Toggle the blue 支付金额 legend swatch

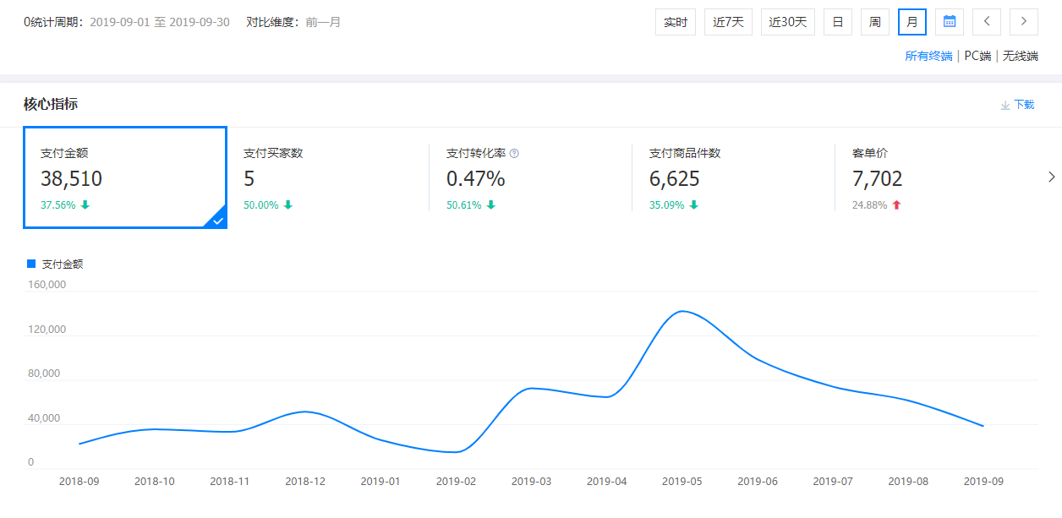[x=31, y=264]
